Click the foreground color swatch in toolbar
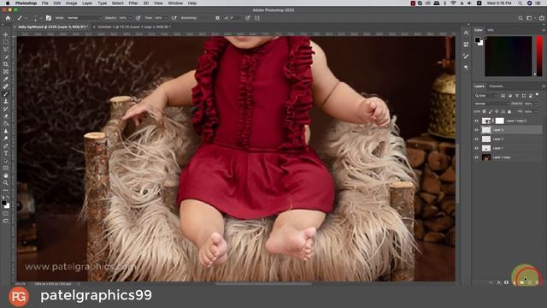 [x=3, y=203]
